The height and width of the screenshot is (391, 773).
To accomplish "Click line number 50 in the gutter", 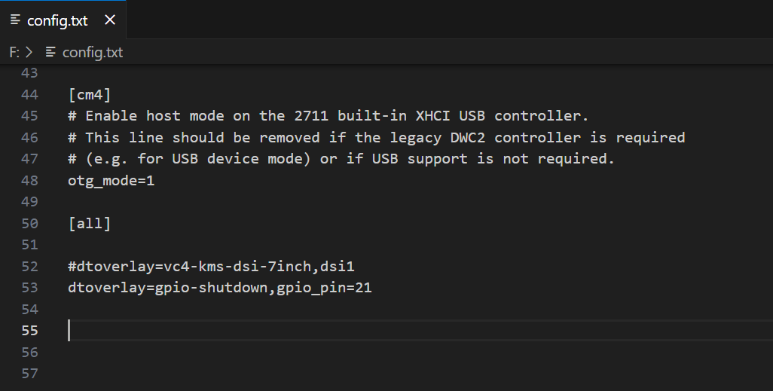I will click(29, 224).
